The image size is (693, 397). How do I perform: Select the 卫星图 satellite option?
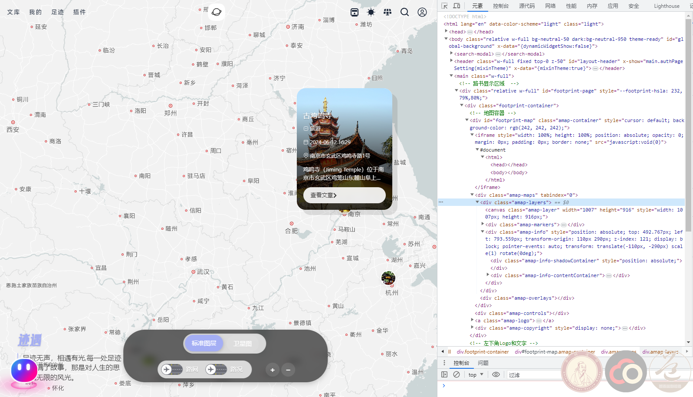243,344
